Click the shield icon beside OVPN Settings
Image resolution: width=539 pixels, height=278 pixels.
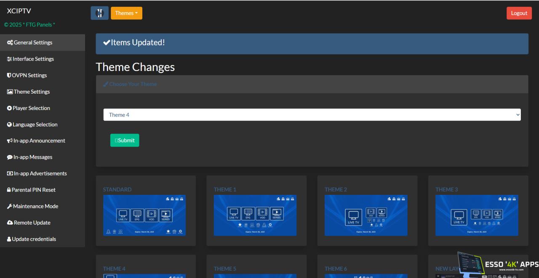tap(9, 76)
